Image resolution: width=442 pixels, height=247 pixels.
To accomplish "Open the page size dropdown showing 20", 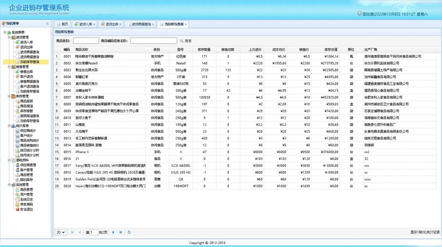I will pos(60,232).
